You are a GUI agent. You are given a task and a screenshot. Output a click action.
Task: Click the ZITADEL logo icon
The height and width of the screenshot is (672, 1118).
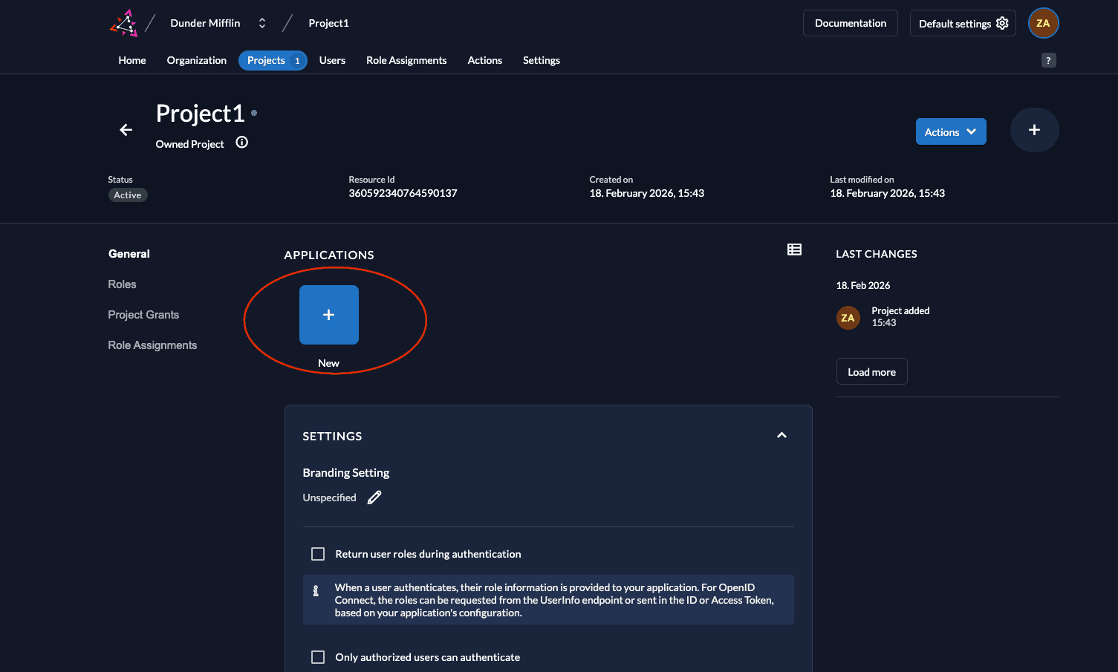pyautogui.click(x=124, y=23)
